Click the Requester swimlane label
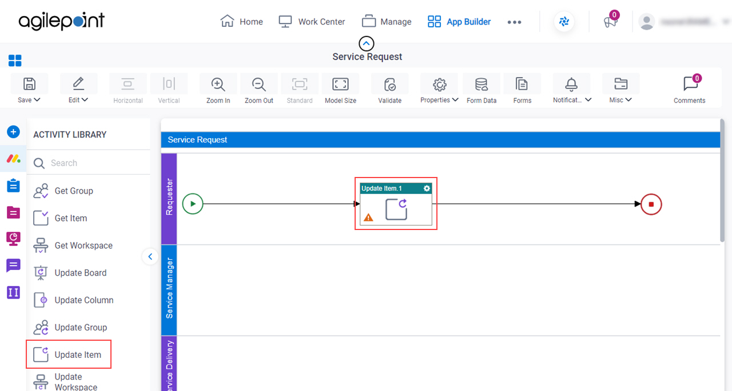 169,198
